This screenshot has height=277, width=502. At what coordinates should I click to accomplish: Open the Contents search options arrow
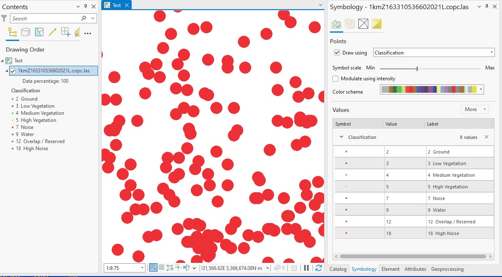[92, 18]
